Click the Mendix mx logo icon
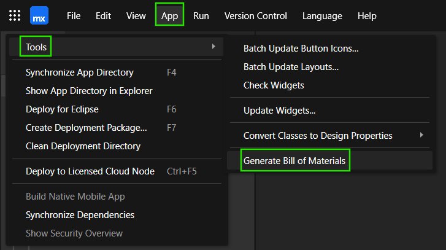Image resolution: width=446 pixels, height=250 pixels. click(x=39, y=15)
